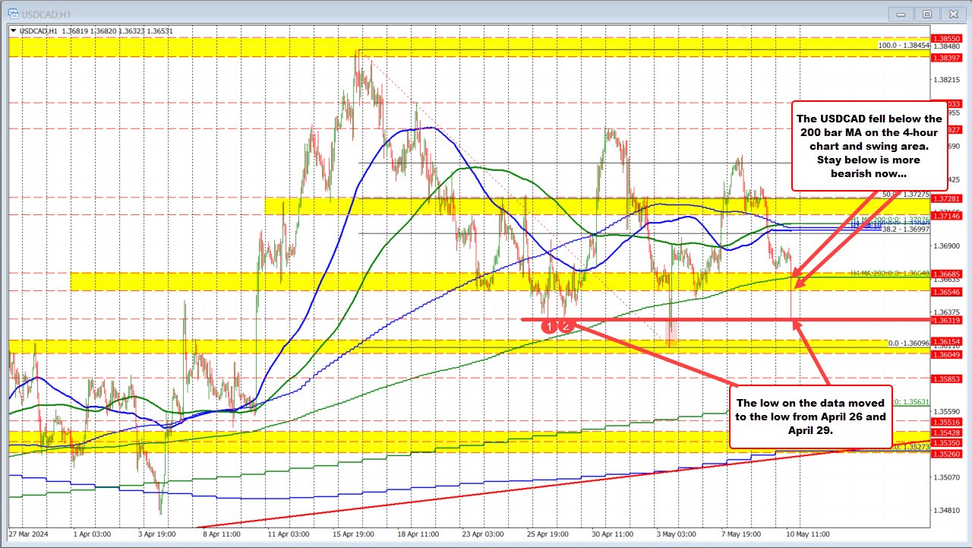Select the 1.36546 price axis label
This screenshot has width=972, height=548.
[x=948, y=291]
